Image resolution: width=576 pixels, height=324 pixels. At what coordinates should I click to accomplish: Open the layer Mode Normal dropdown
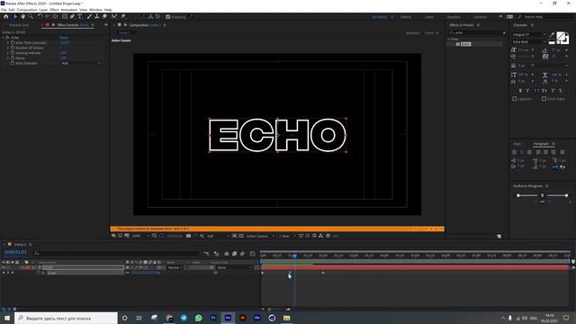point(175,267)
